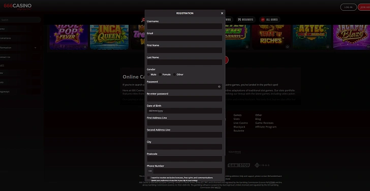Click the 666 Casino logo
This screenshot has width=370, height=191.
pyautogui.click(x=17, y=7)
